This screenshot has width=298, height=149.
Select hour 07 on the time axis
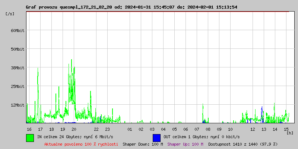point(197,129)
